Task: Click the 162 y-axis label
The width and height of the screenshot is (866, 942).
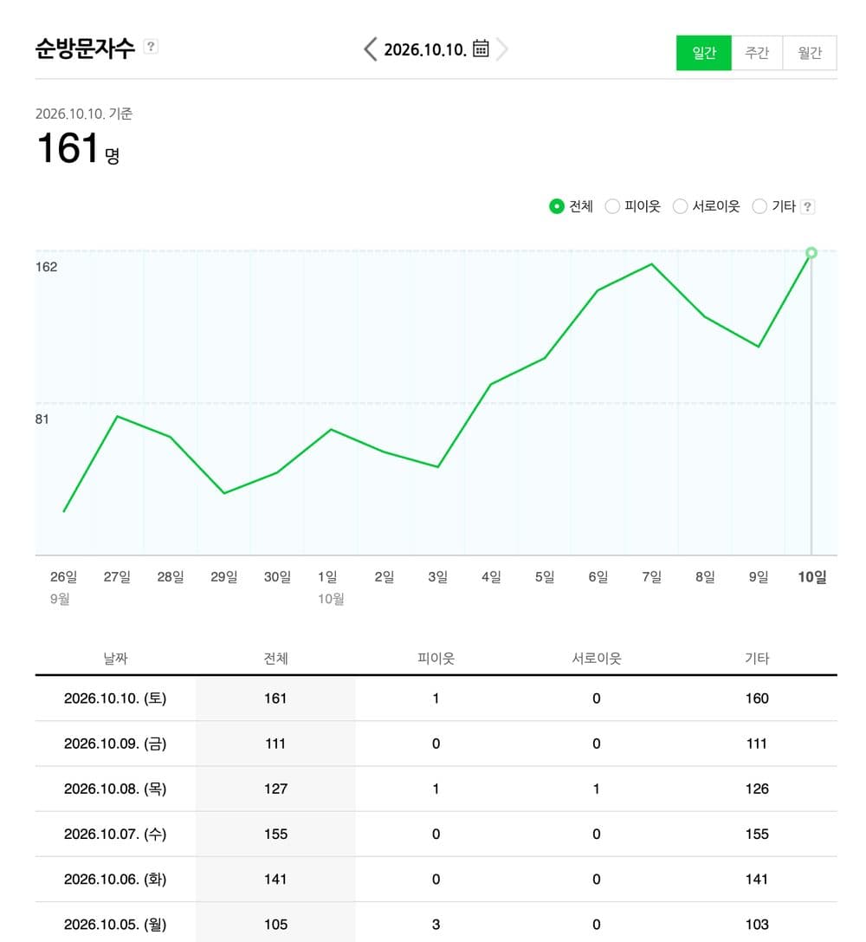Action: point(46,267)
